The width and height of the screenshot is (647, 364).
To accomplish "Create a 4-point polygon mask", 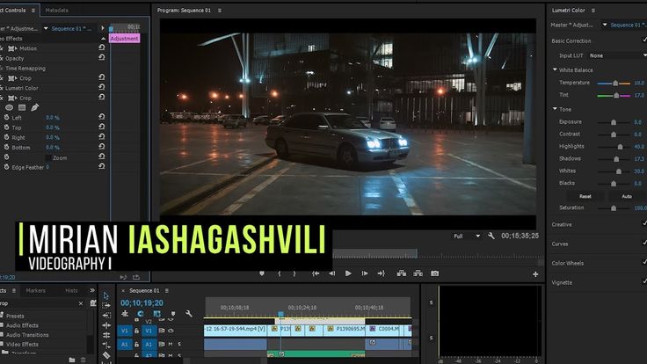I will click(x=22, y=107).
